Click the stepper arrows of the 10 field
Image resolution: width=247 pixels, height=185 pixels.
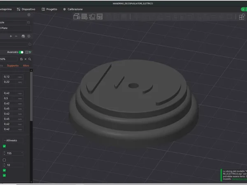5,165
